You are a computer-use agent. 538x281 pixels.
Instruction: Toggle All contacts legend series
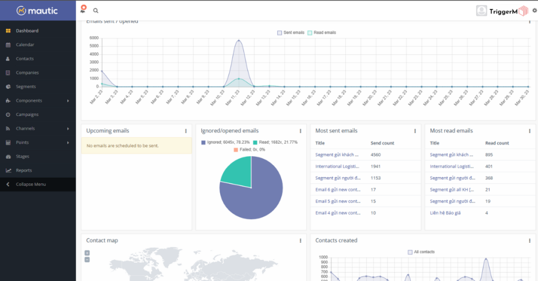pos(421,252)
